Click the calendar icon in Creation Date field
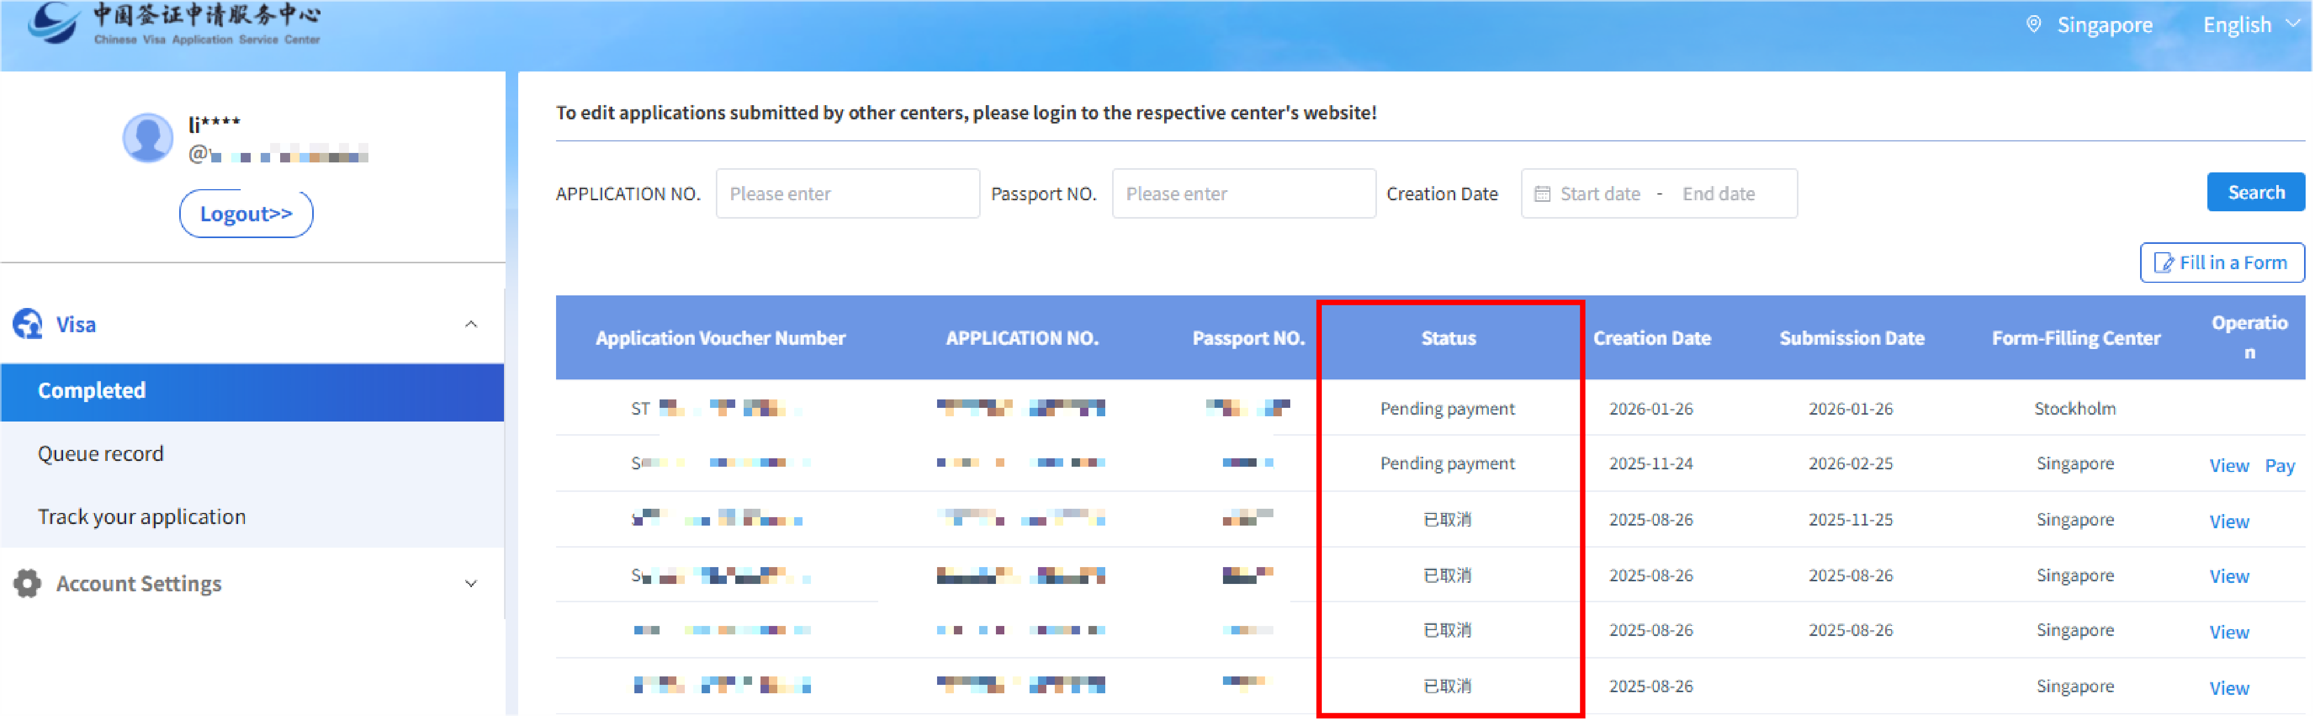The width and height of the screenshot is (2313, 719). 1541,194
